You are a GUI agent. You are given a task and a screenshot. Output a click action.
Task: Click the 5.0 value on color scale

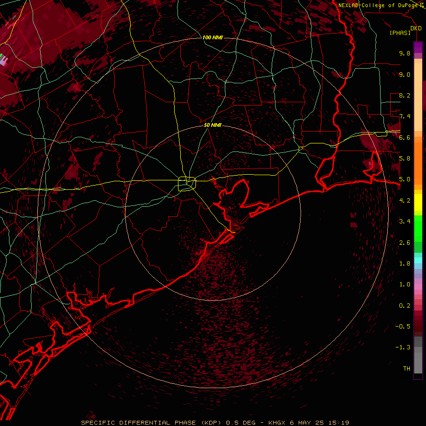[x=405, y=179]
